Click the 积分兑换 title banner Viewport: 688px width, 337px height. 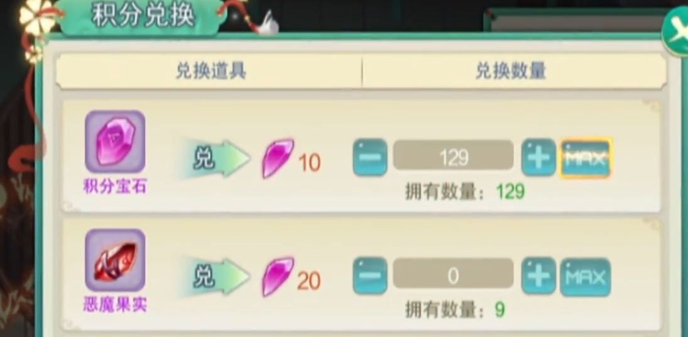pyautogui.click(x=143, y=16)
